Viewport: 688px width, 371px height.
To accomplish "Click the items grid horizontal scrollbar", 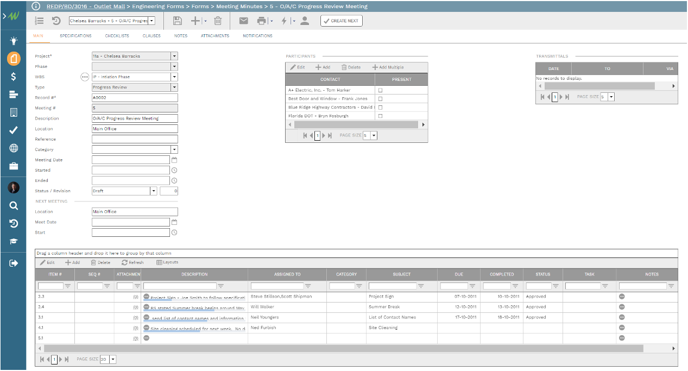I will coord(343,348).
